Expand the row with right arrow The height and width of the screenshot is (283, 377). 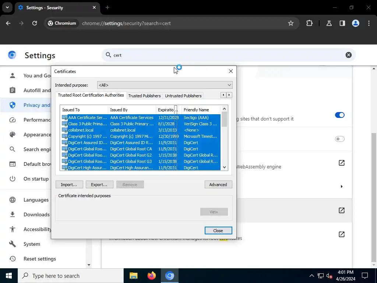341,186
